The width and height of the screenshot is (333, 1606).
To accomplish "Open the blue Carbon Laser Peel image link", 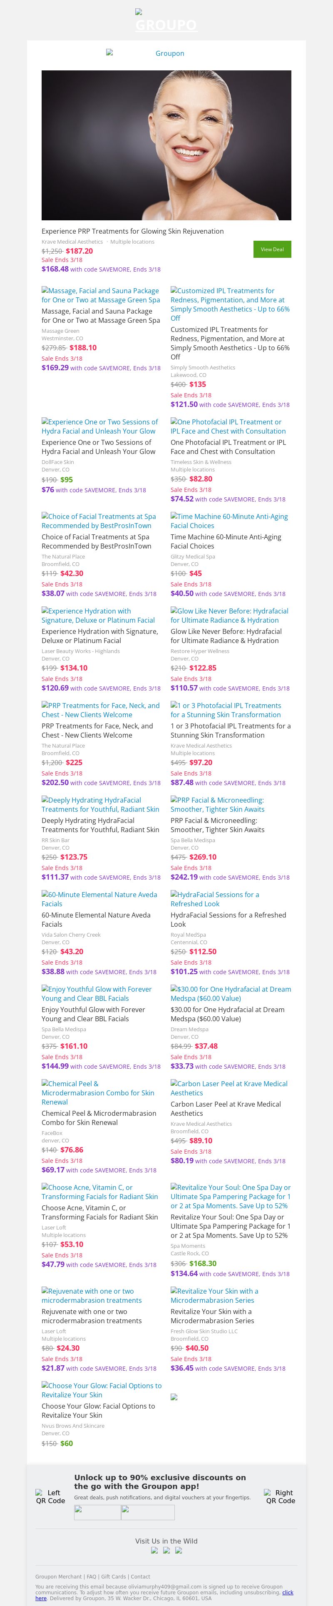I will point(229,1088).
